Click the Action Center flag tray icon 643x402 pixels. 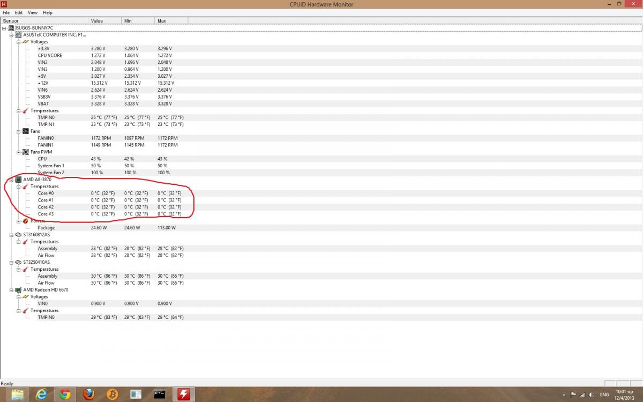click(573, 394)
